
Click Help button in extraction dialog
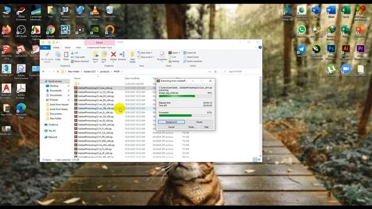pyautogui.click(x=206, y=127)
